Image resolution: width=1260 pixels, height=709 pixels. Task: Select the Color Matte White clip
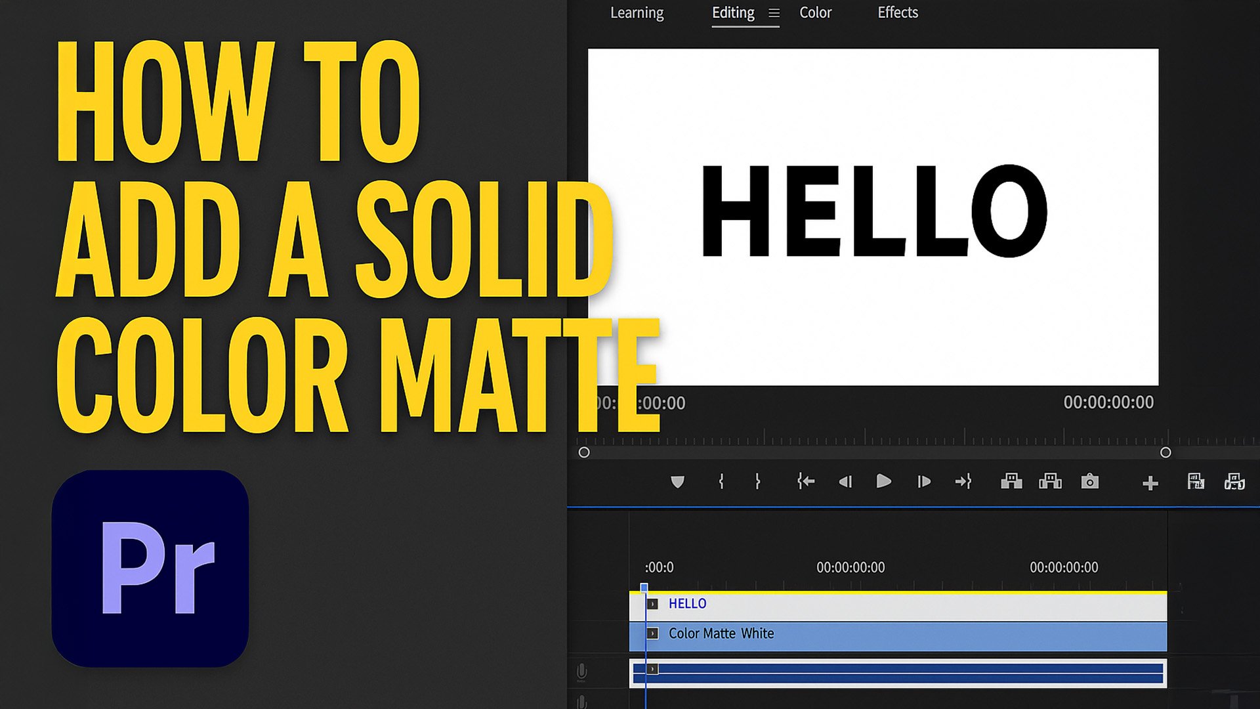tap(898, 636)
